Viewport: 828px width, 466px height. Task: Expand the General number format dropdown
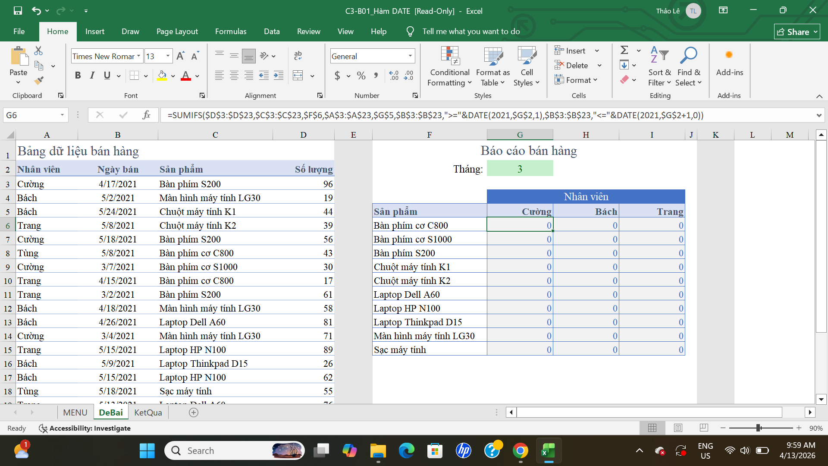410,56
